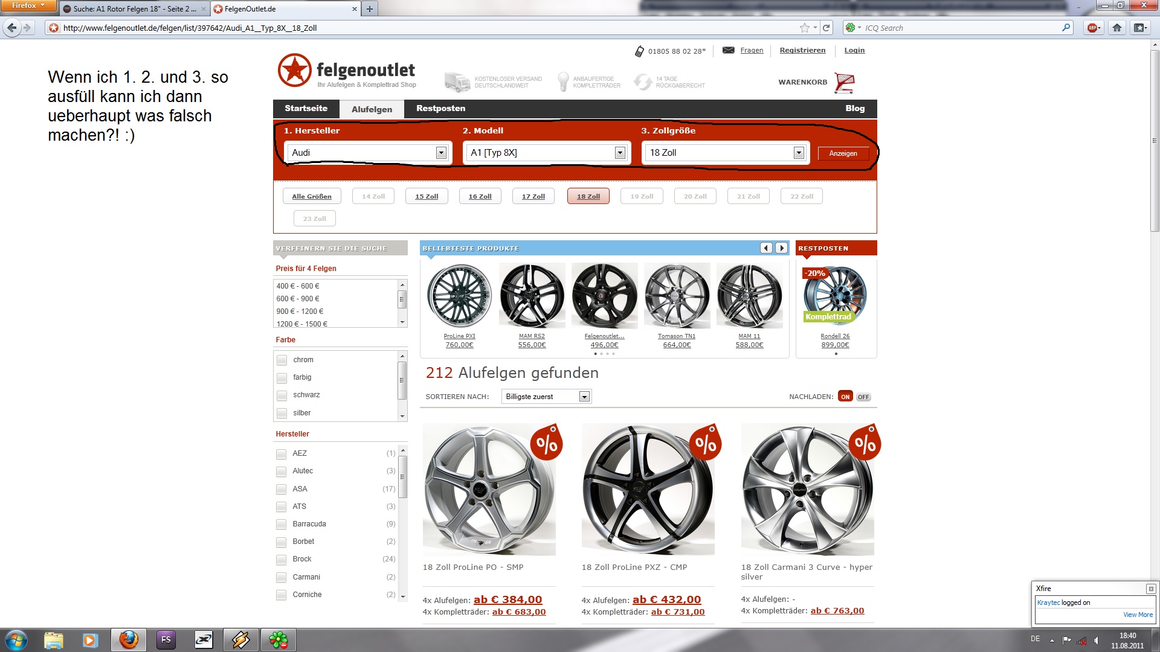Image resolution: width=1160 pixels, height=652 pixels.
Task: Open the Rondell 26 Restposten thumbnail
Action: coord(835,295)
